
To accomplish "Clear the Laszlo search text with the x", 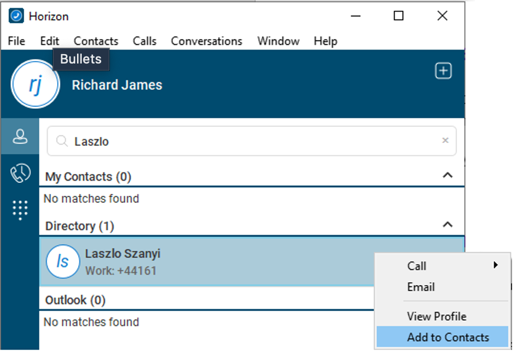I will [445, 141].
